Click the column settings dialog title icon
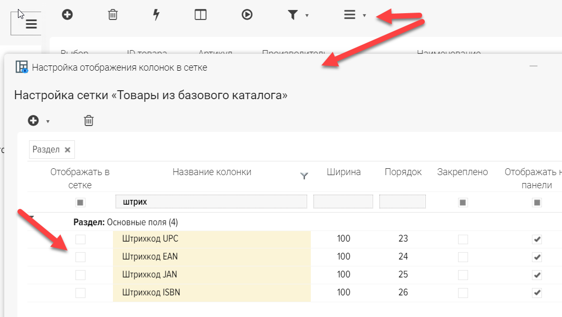The width and height of the screenshot is (562, 317). click(x=22, y=67)
